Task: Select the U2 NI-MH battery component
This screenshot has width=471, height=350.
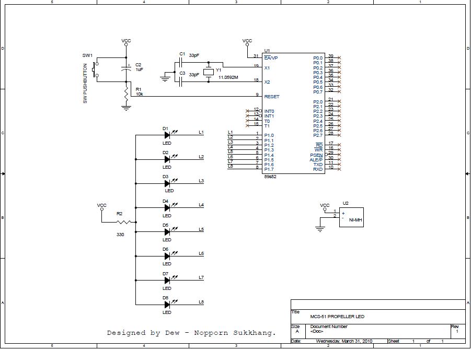Action: (x=351, y=216)
